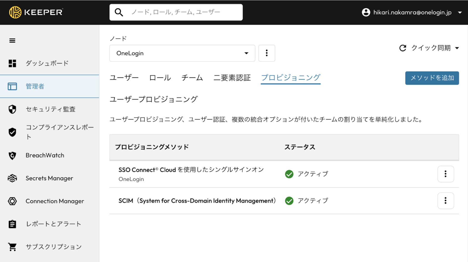Click the BreachWatch shield icon
Image resolution: width=468 pixels, height=262 pixels.
point(12,155)
